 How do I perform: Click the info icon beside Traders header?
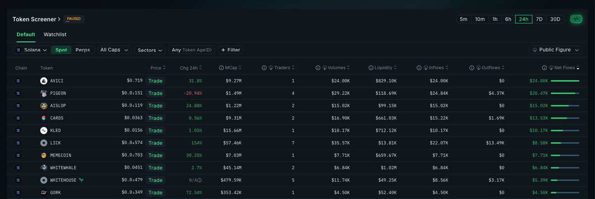264,68
